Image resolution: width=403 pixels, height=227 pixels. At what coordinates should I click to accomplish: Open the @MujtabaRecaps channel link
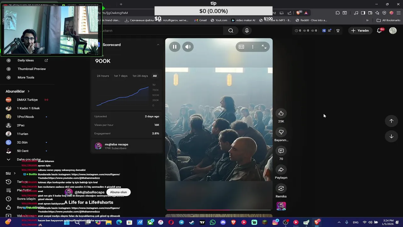(x=89, y=192)
